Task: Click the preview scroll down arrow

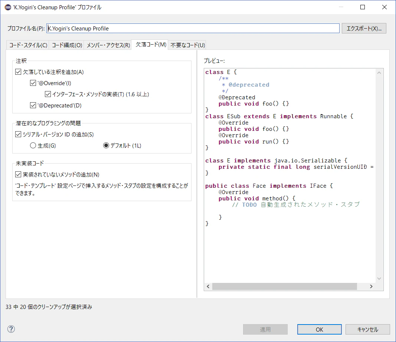Action: click(x=379, y=278)
